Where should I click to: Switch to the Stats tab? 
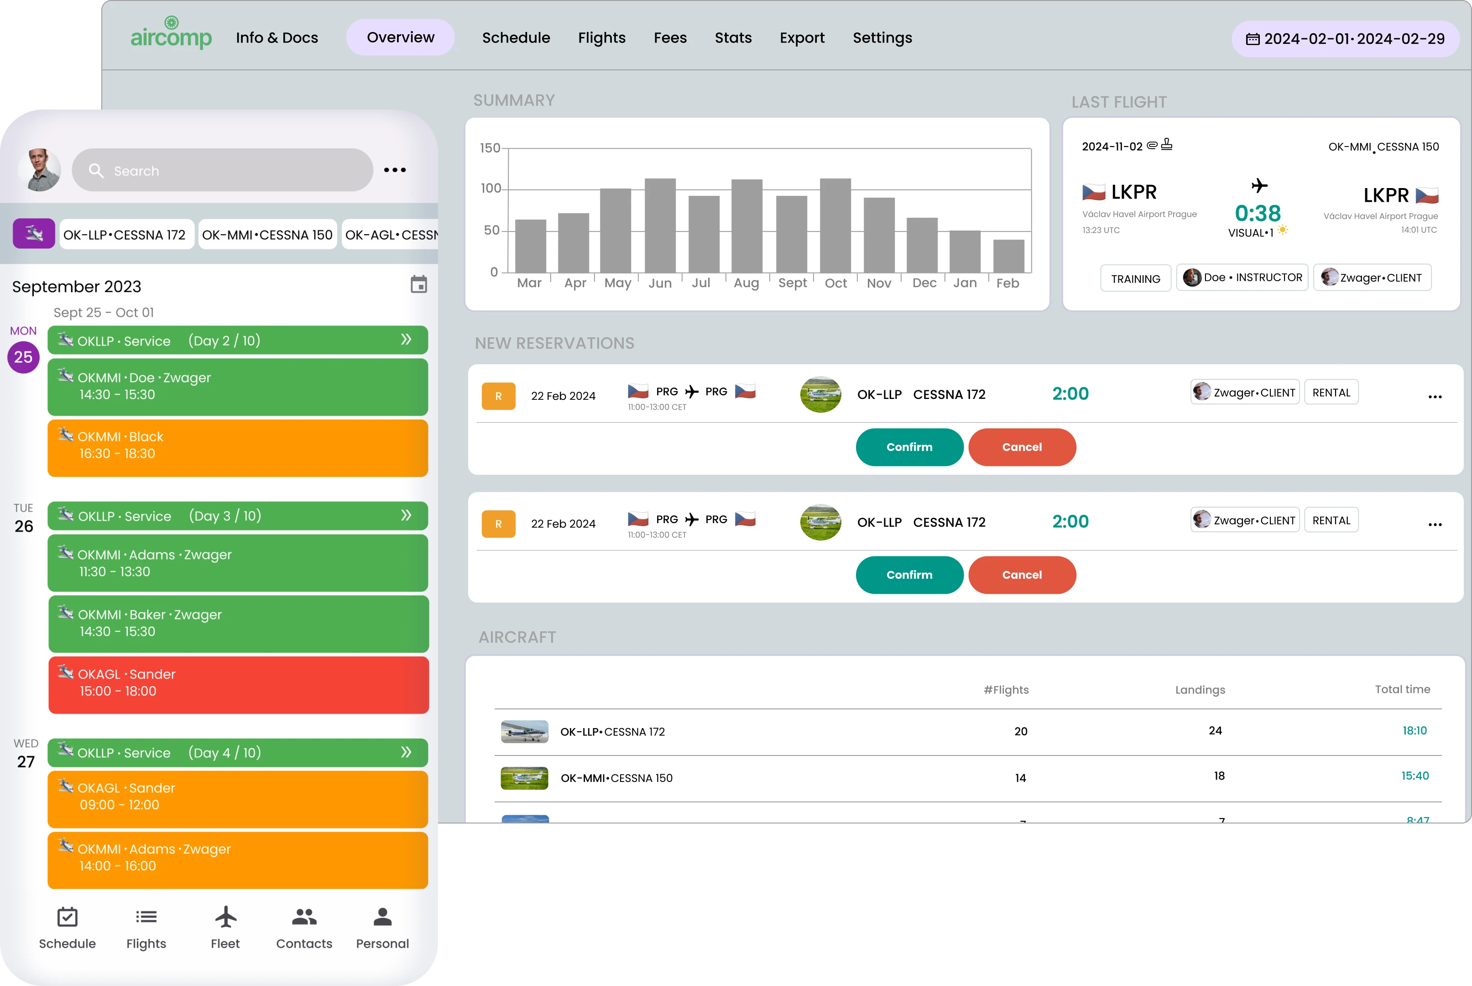click(731, 38)
